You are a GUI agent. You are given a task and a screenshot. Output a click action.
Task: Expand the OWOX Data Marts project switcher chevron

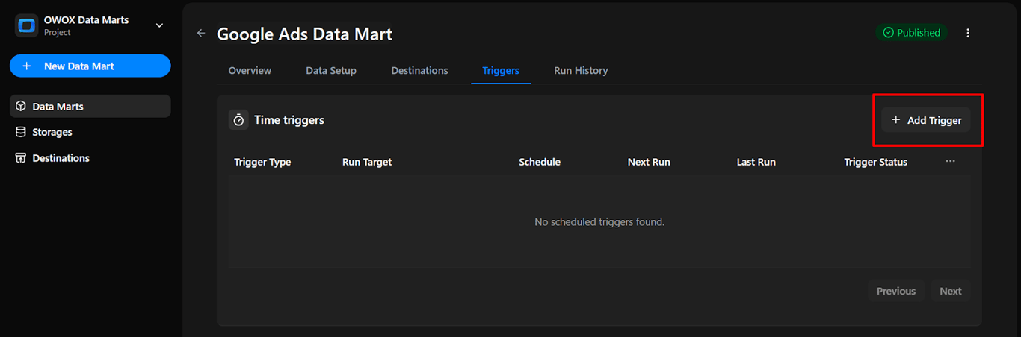tap(159, 25)
